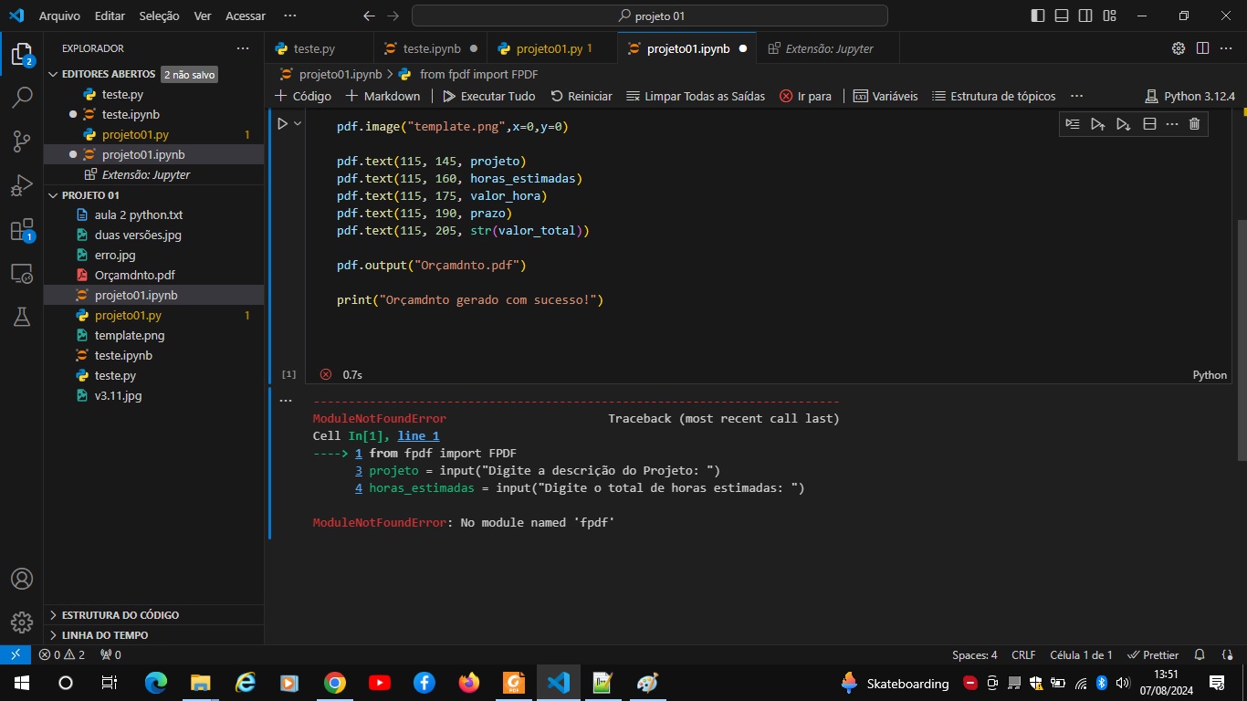Open the Run and Debug view
This screenshot has height=701, width=1247.
point(22,185)
